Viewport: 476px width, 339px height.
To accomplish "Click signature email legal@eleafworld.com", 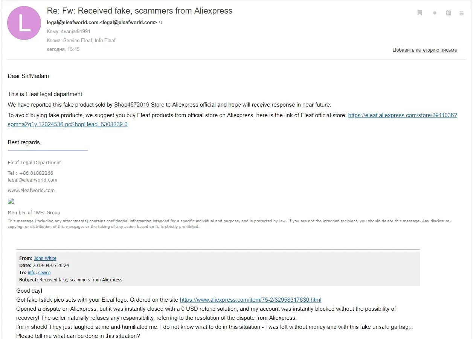I will click(x=33, y=180).
